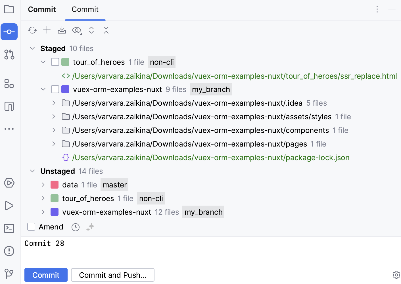401x284 pixels.
Task: Click the Commit and Push button
Action: (x=113, y=275)
